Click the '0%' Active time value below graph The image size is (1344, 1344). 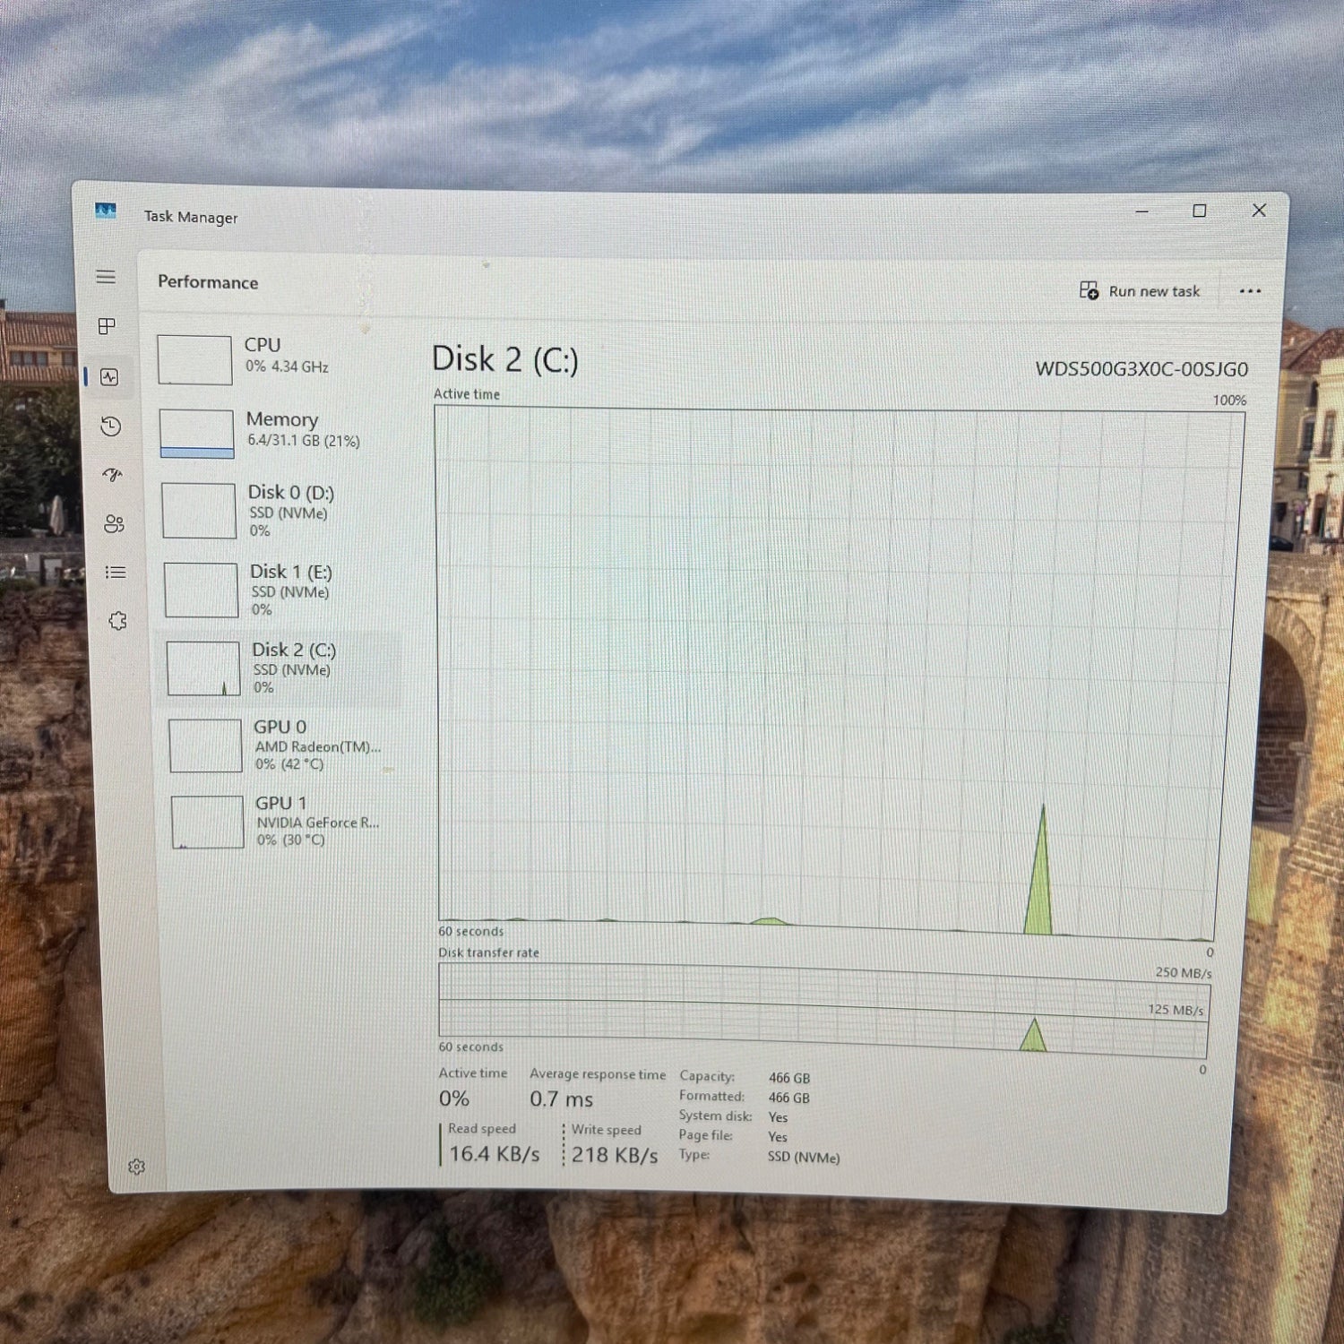coord(454,1098)
